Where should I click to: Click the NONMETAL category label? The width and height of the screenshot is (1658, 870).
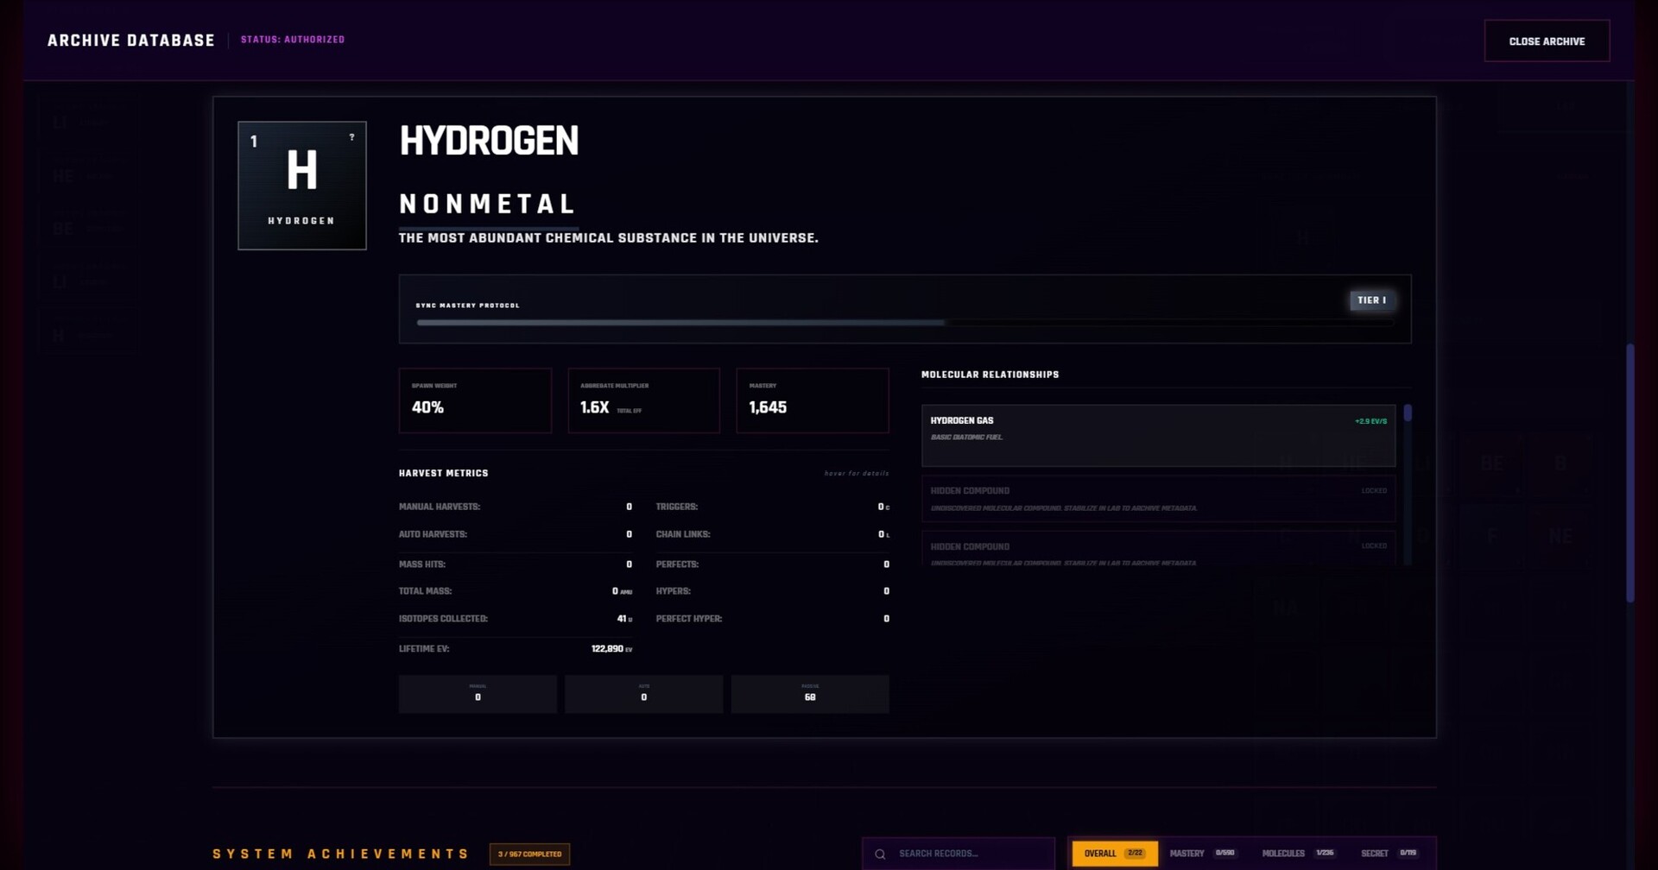[x=488, y=205]
